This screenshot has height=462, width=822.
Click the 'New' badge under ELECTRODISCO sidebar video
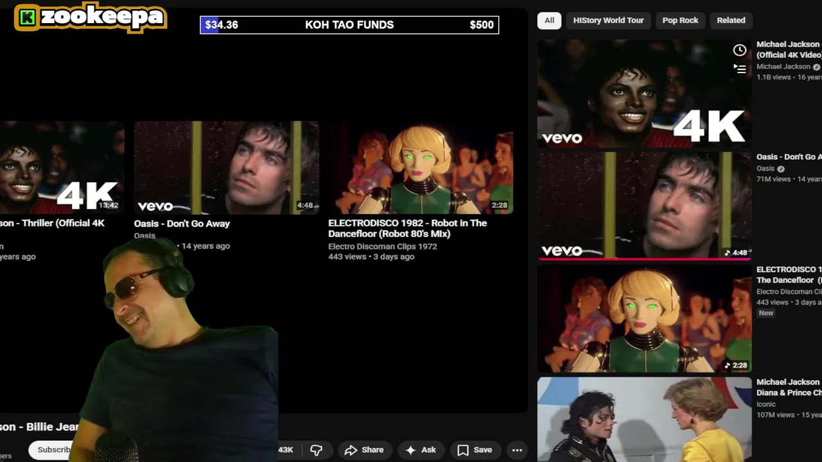[766, 313]
